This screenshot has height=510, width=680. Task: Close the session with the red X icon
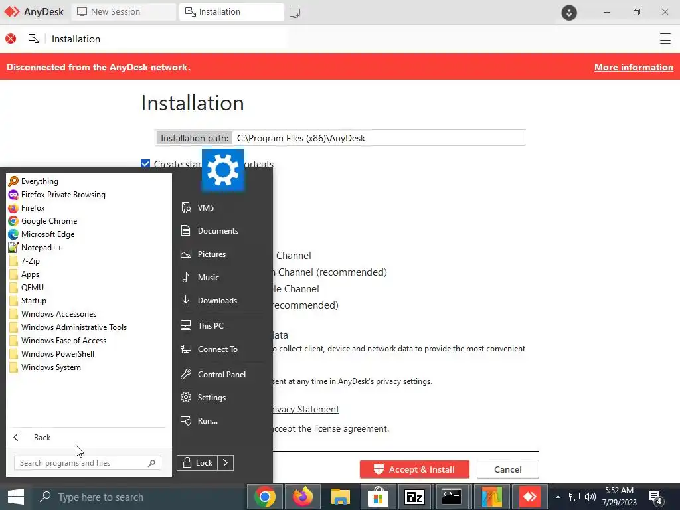click(11, 39)
